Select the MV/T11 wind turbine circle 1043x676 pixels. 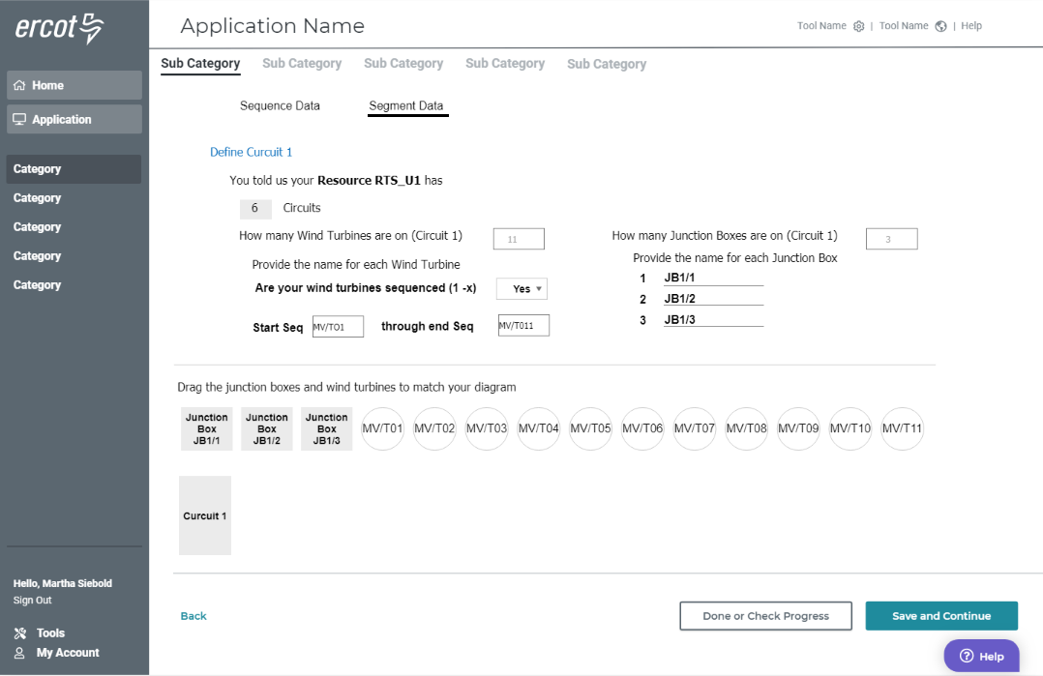[902, 428]
